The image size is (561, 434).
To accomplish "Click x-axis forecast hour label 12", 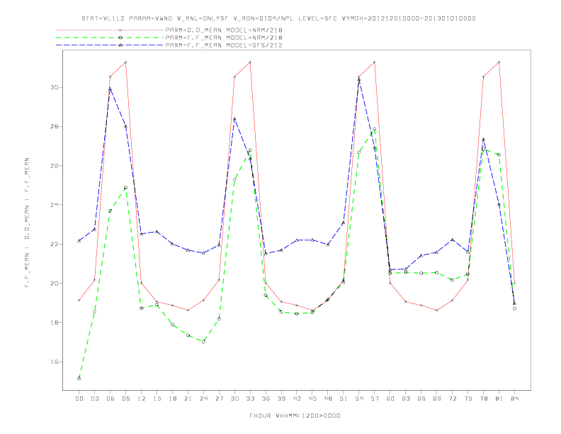I will [x=142, y=399].
